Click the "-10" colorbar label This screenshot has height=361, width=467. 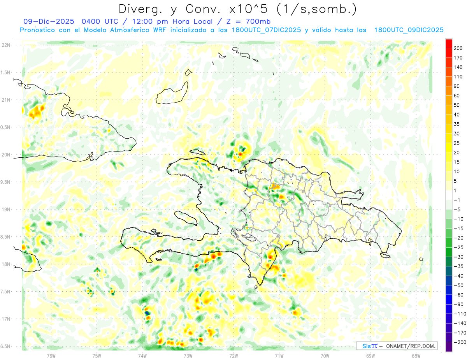point(458,219)
